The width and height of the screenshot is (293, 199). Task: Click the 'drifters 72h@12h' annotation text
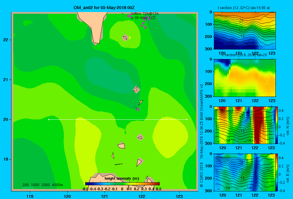tap(144, 14)
